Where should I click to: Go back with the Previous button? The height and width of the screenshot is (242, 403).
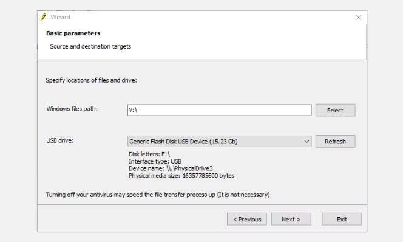click(x=247, y=219)
